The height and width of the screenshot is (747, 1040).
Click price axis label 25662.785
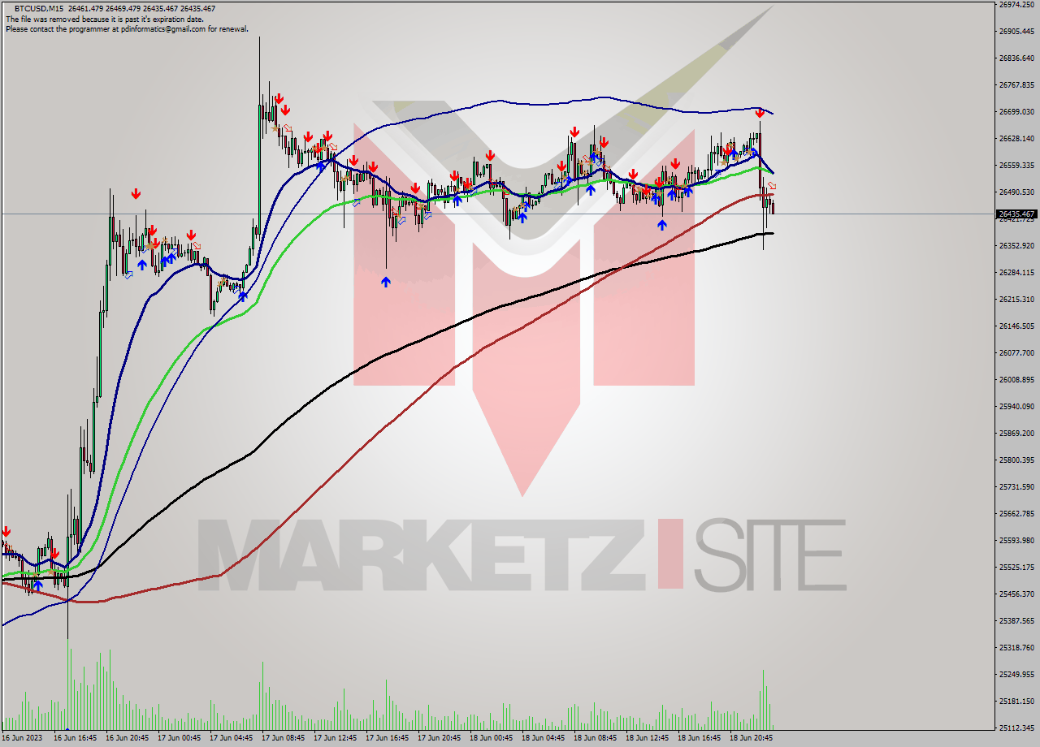point(1017,514)
